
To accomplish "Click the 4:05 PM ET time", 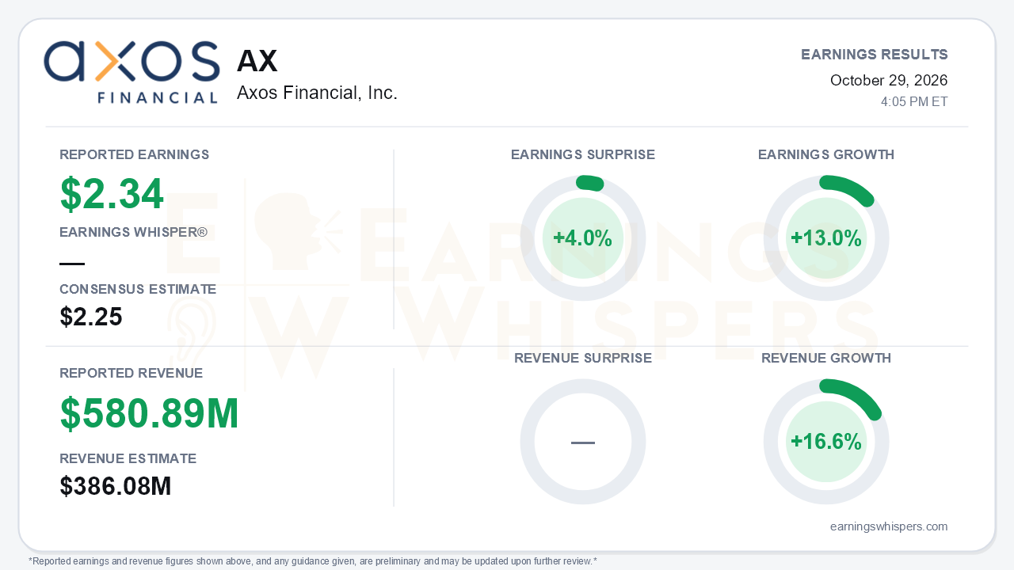I will 914,102.
